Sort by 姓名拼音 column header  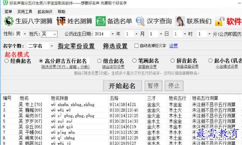pos(59,98)
